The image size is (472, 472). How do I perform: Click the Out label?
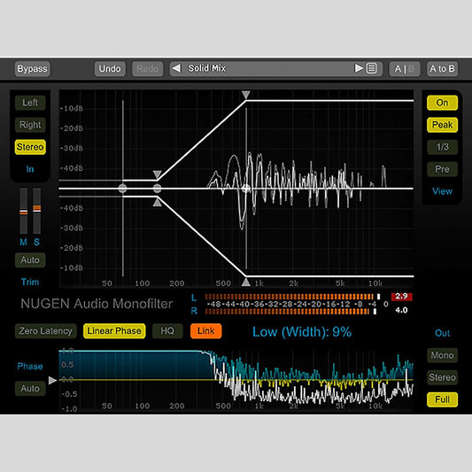[x=442, y=333]
